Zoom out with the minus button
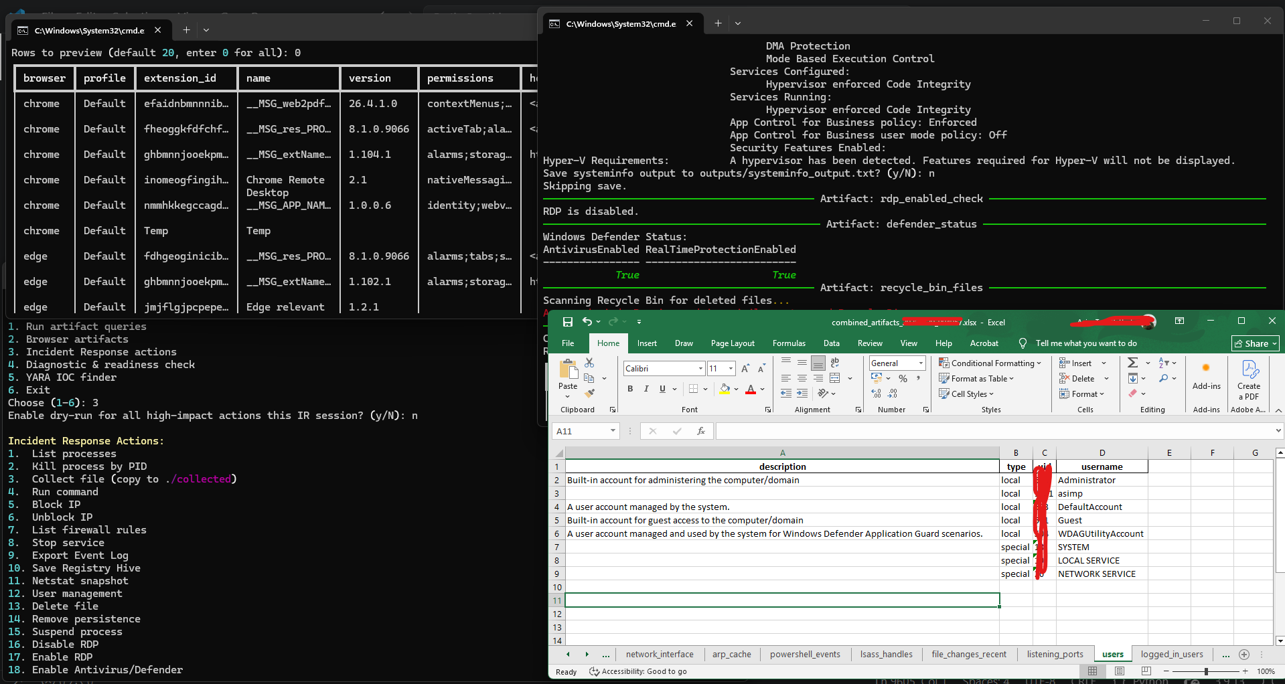This screenshot has height=684, width=1285. [1167, 671]
